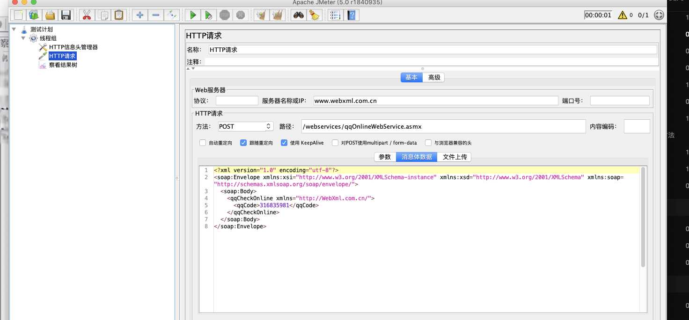
Task: Click the warning triangle log indicator
Action: point(622,15)
